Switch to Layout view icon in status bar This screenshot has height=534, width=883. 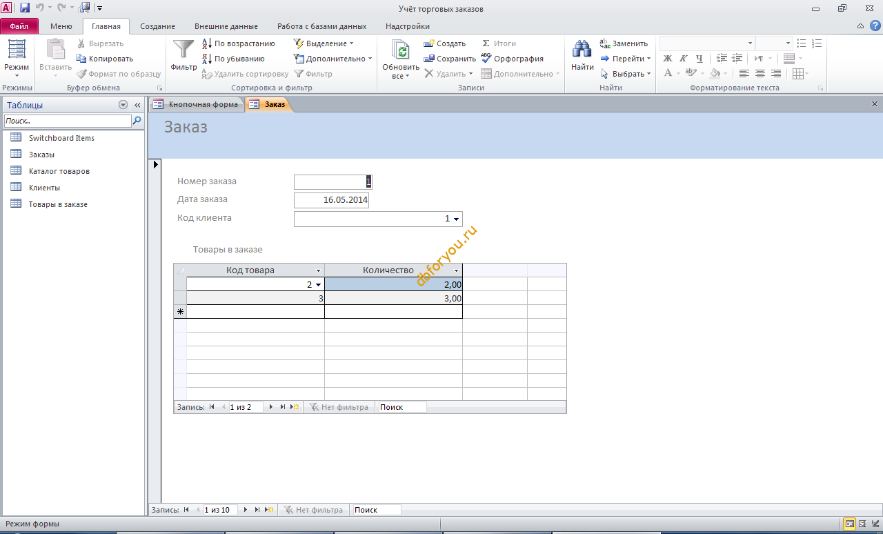tap(862, 524)
